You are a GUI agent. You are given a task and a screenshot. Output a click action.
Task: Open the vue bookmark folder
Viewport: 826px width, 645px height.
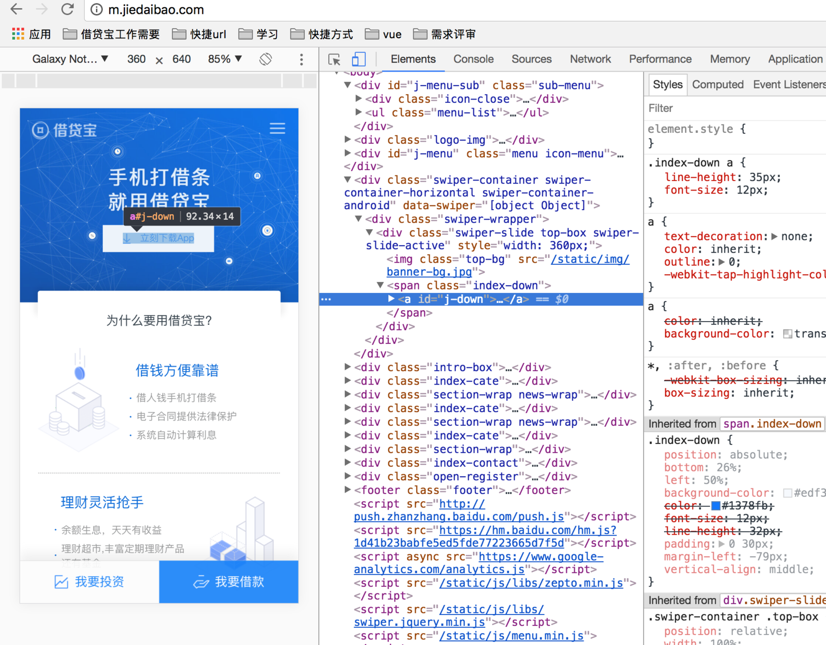click(x=383, y=34)
